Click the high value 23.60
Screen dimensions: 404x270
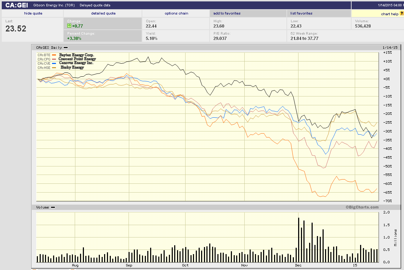click(x=219, y=26)
